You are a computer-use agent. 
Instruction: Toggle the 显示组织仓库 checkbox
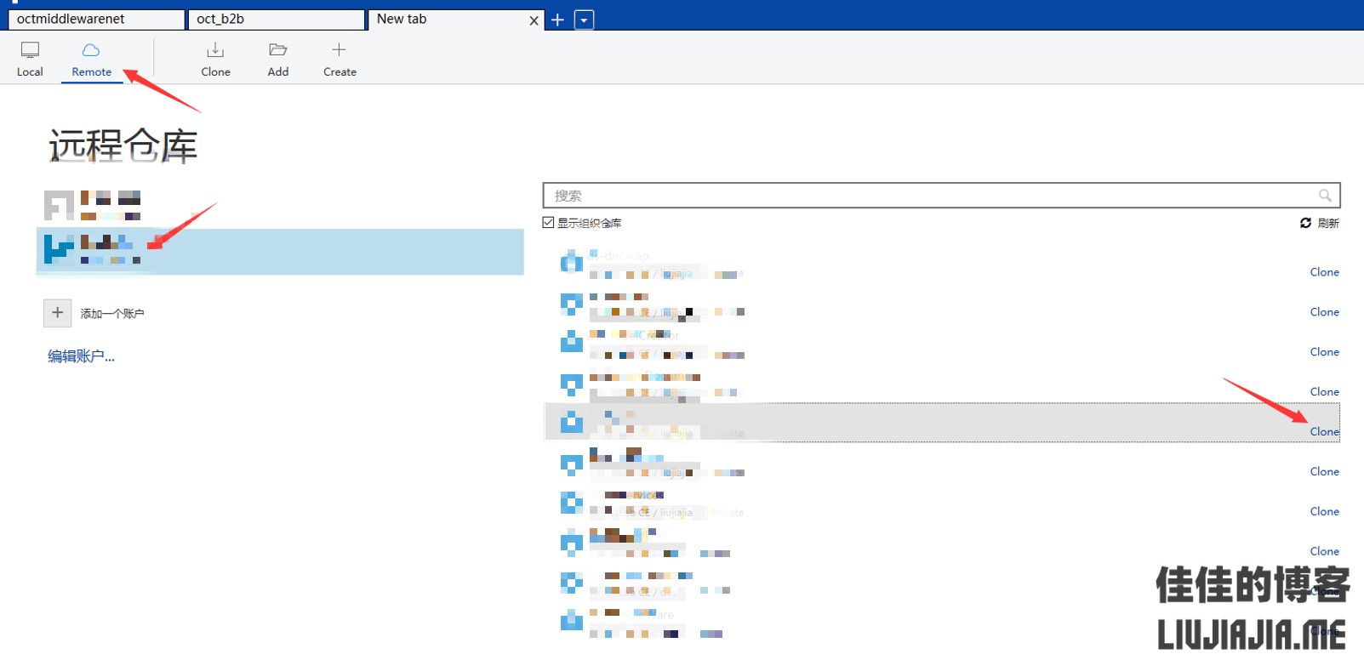549,223
